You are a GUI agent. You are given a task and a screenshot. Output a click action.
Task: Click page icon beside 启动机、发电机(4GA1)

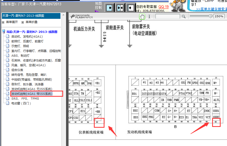click(8, 37)
